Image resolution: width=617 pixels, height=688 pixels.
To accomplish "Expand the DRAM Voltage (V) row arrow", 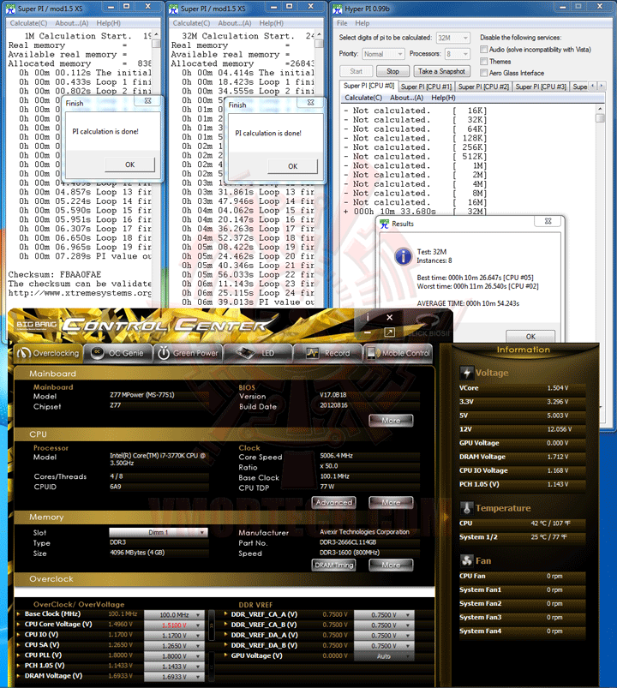I will pyautogui.click(x=18, y=676).
